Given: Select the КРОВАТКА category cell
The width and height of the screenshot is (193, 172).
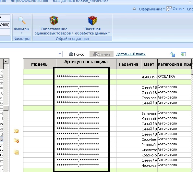Looking at the screenshot, I should [x=175, y=77].
